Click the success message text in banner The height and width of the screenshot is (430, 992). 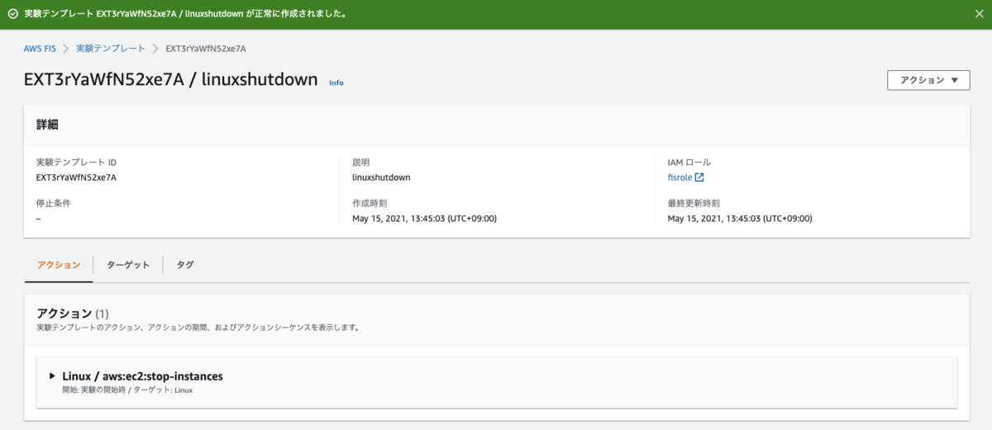[x=185, y=14]
